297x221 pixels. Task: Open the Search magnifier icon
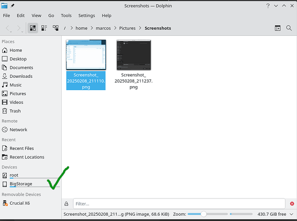tap(289, 28)
